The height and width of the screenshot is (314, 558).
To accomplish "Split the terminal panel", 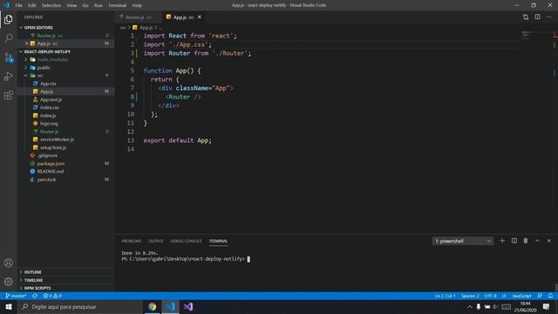I will [x=514, y=241].
